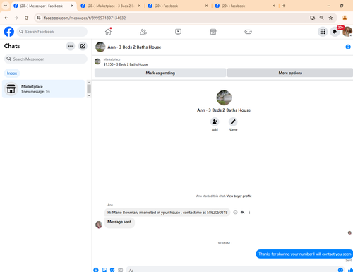Close the Marketplace - 3 Beds browser tab

pos(139,6)
